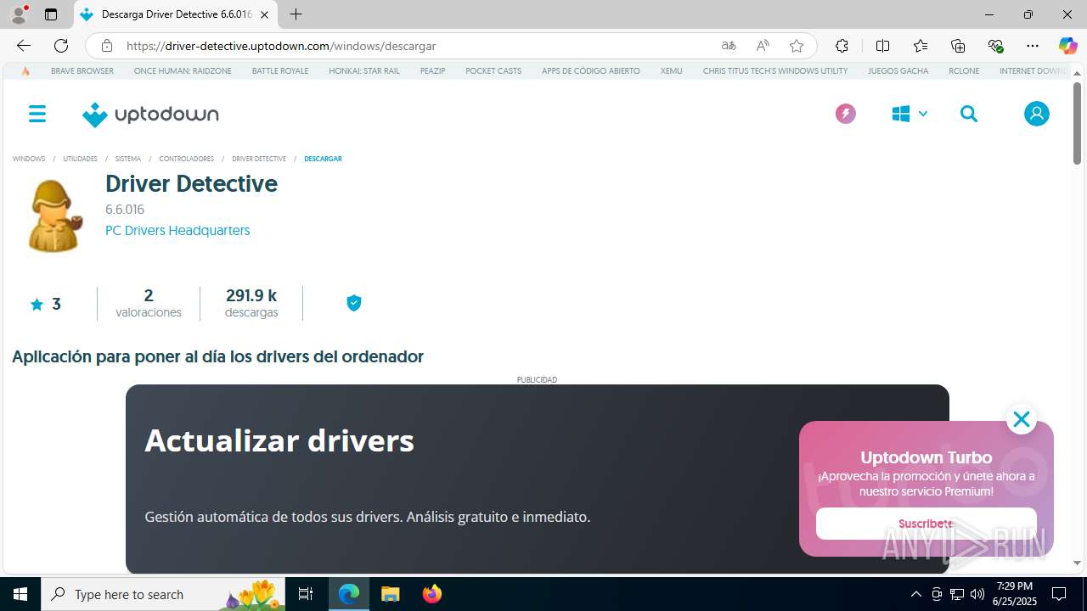Open HONKAI: STAR RAIL bookmark
The width and height of the screenshot is (1087, 611).
point(364,71)
